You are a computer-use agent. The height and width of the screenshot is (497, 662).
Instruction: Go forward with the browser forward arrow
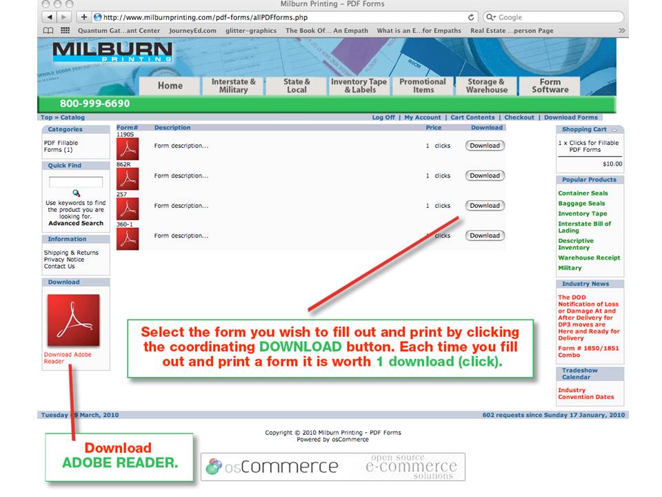[x=63, y=17]
